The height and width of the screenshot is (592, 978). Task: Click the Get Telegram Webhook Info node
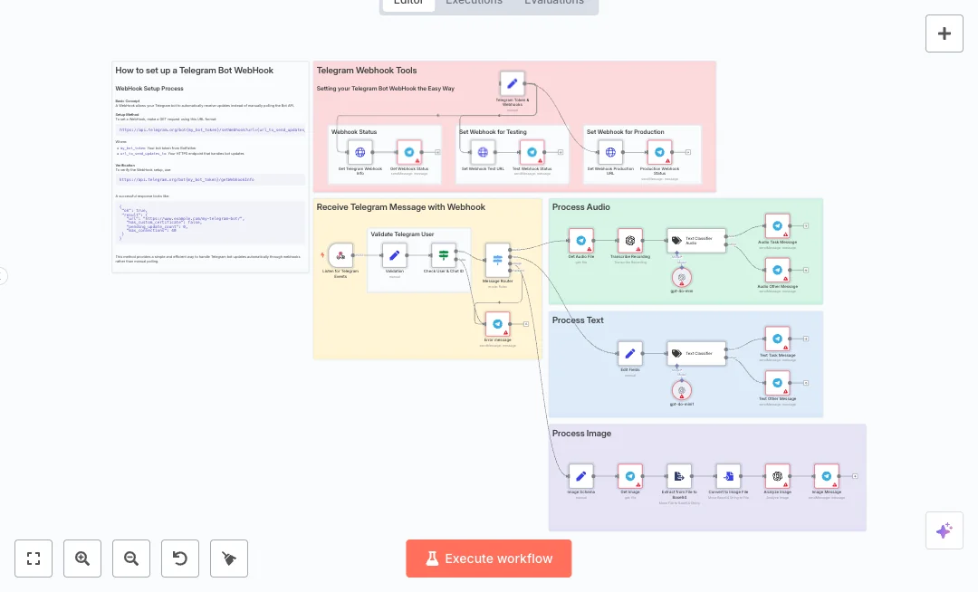[x=360, y=152]
